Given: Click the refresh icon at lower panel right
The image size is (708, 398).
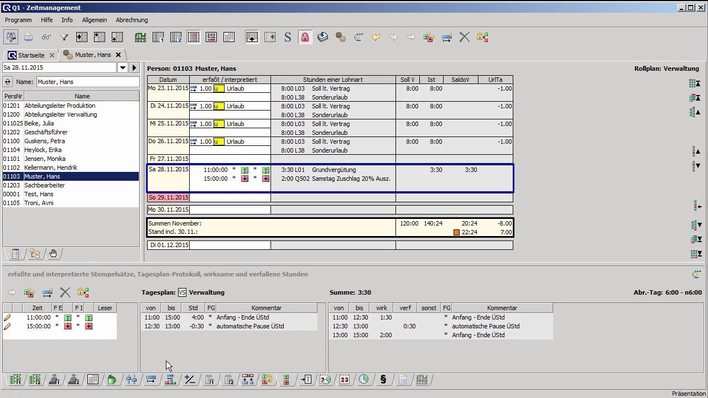Looking at the screenshot, I should coord(696,274).
